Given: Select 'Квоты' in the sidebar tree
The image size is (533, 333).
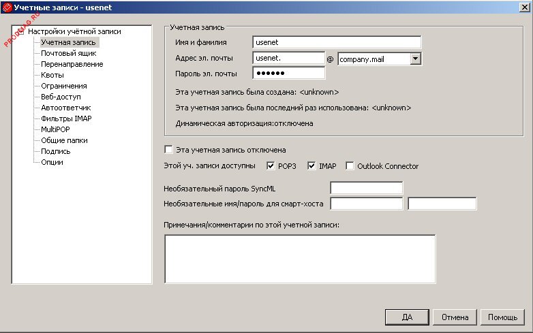Looking at the screenshot, I should tap(52, 75).
